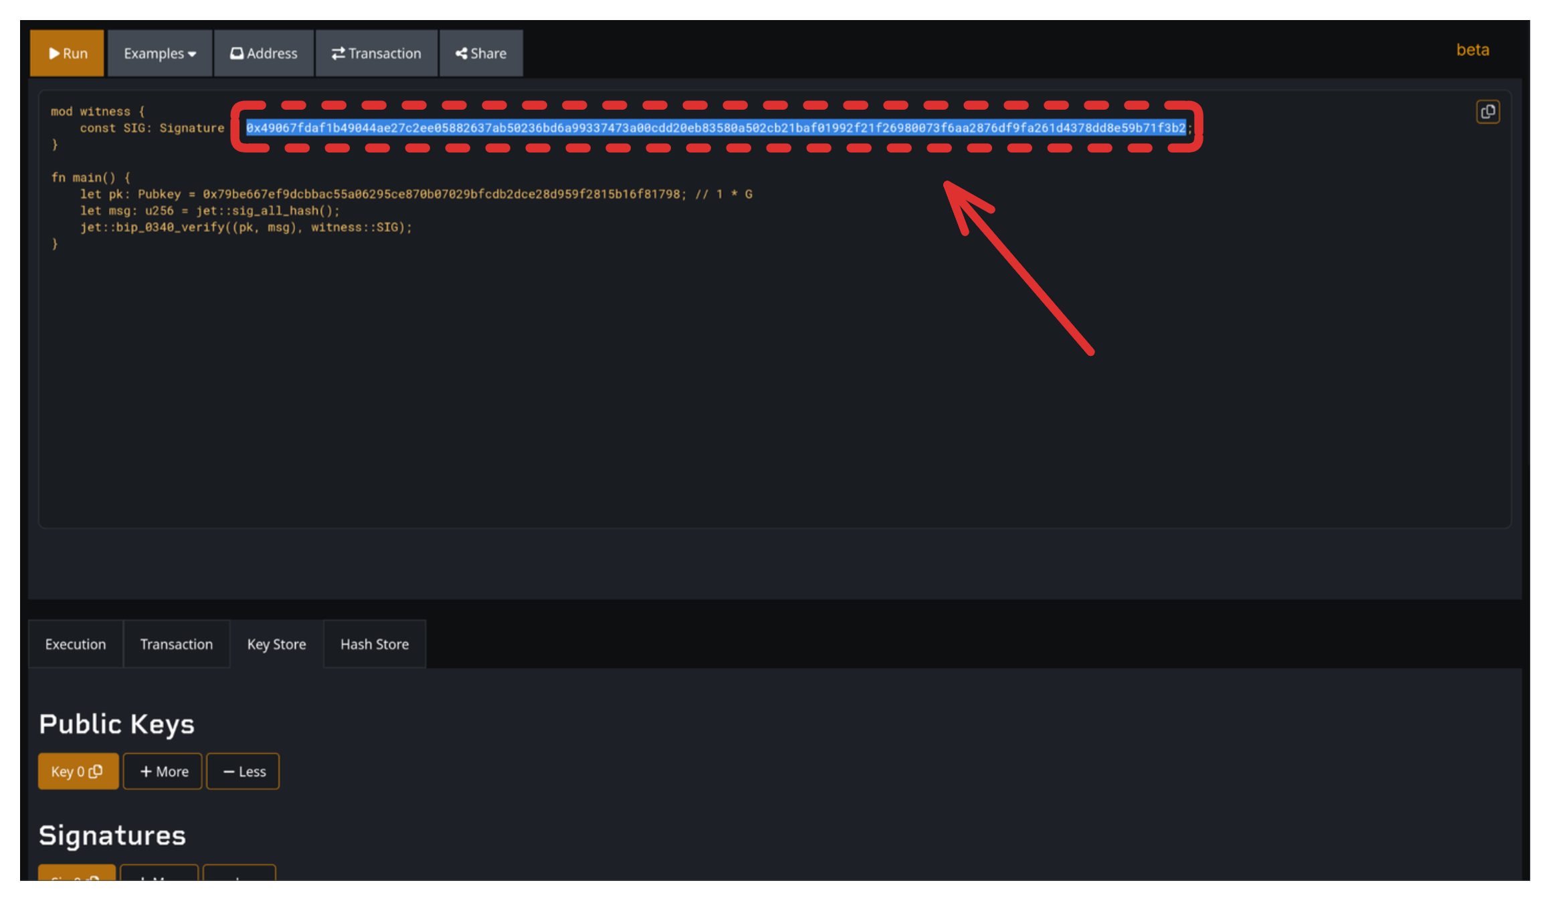The height and width of the screenshot is (901, 1550).
Task: Open the Hash Store tab
Action: pos(374,643)
